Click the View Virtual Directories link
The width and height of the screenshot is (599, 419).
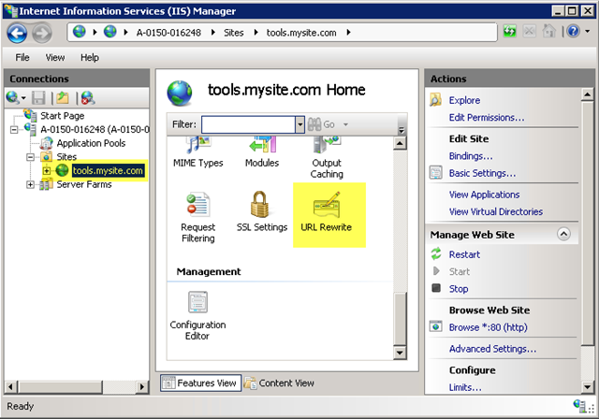496,211
